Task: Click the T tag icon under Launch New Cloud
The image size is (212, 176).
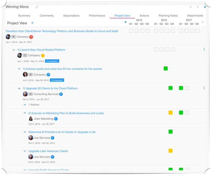Action: 25,55
